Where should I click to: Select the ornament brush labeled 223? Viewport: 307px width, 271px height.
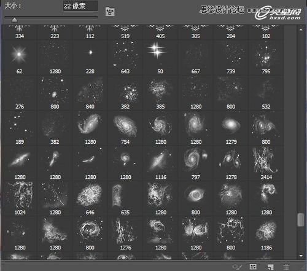tap(55, 33)
